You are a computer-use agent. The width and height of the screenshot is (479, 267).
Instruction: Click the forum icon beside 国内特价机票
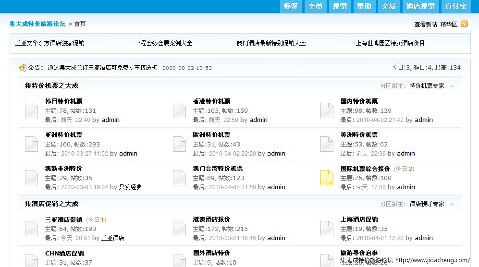click(x=327, y=110)
